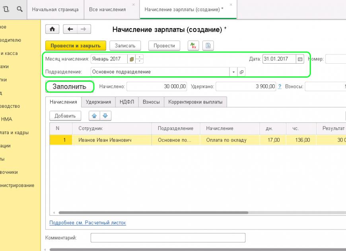Open the Удержания tab

pyautogui.click(x=98, y=102)
